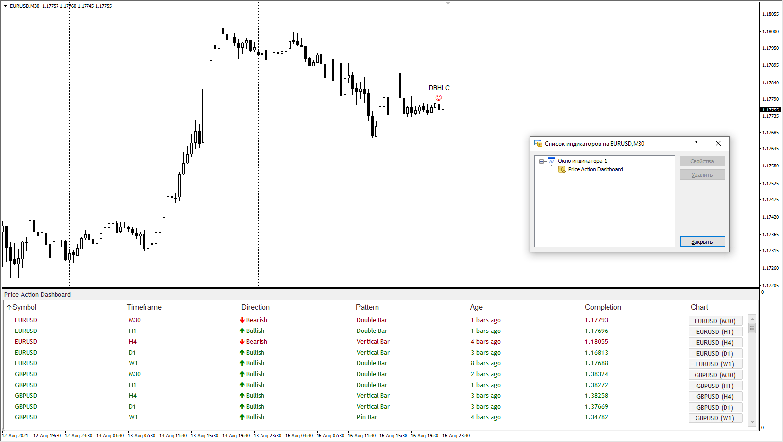Viewport: 783px width, 442px height.
Task: Open the EURUSD (H4) chart button
Action: [715, 343]
